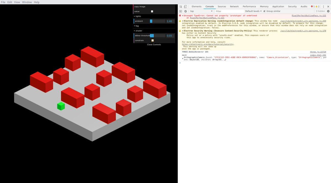Open console settings gear icon
Image resolution: width=331 pixels, height=183 pixels.
tap(328, 11)
